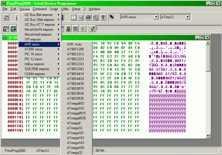Click the Serial number config grid icon

(x=75, y=29)
